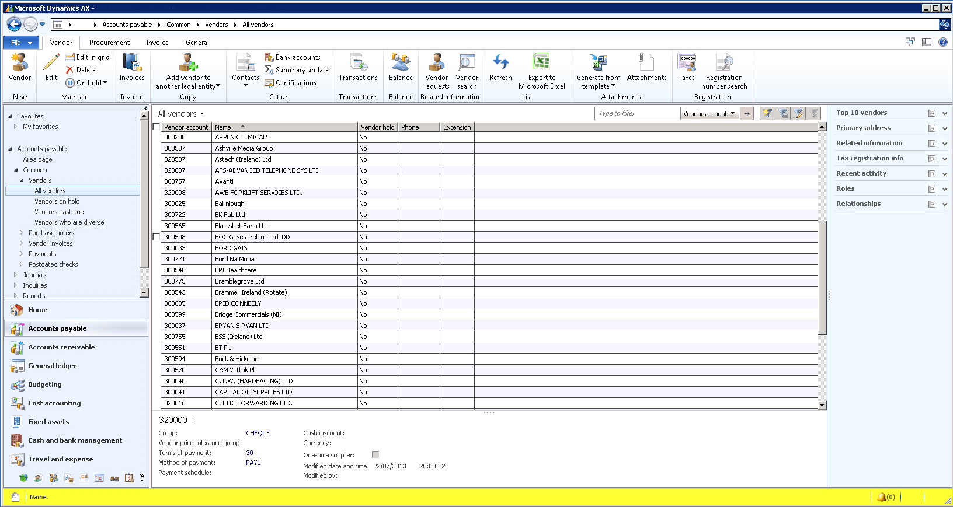Select vendor Blackshell Farm Ltd
This screenshot has width=953, height=507.
489,226
